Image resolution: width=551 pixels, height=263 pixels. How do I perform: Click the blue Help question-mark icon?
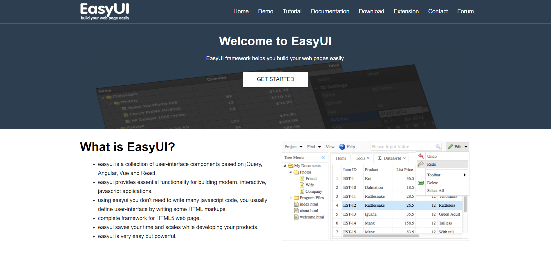(x=342, y=147)
